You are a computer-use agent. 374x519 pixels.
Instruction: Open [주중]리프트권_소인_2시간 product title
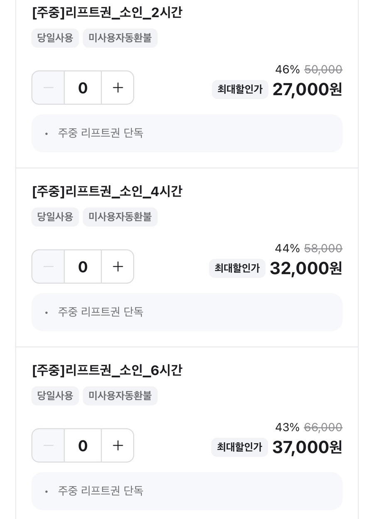point(107,13)
